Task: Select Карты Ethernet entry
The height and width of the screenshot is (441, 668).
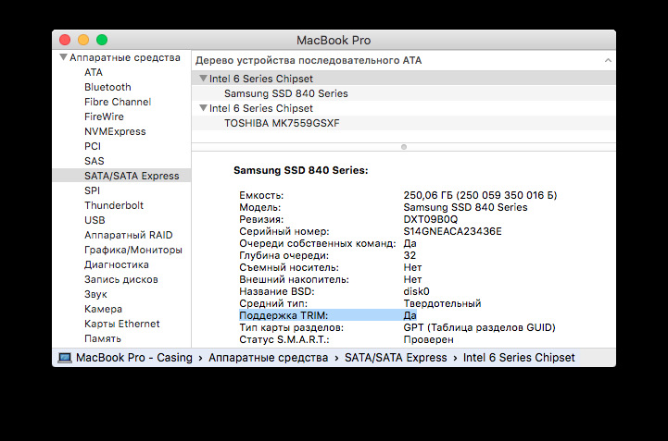Action: tap(122, 324)
